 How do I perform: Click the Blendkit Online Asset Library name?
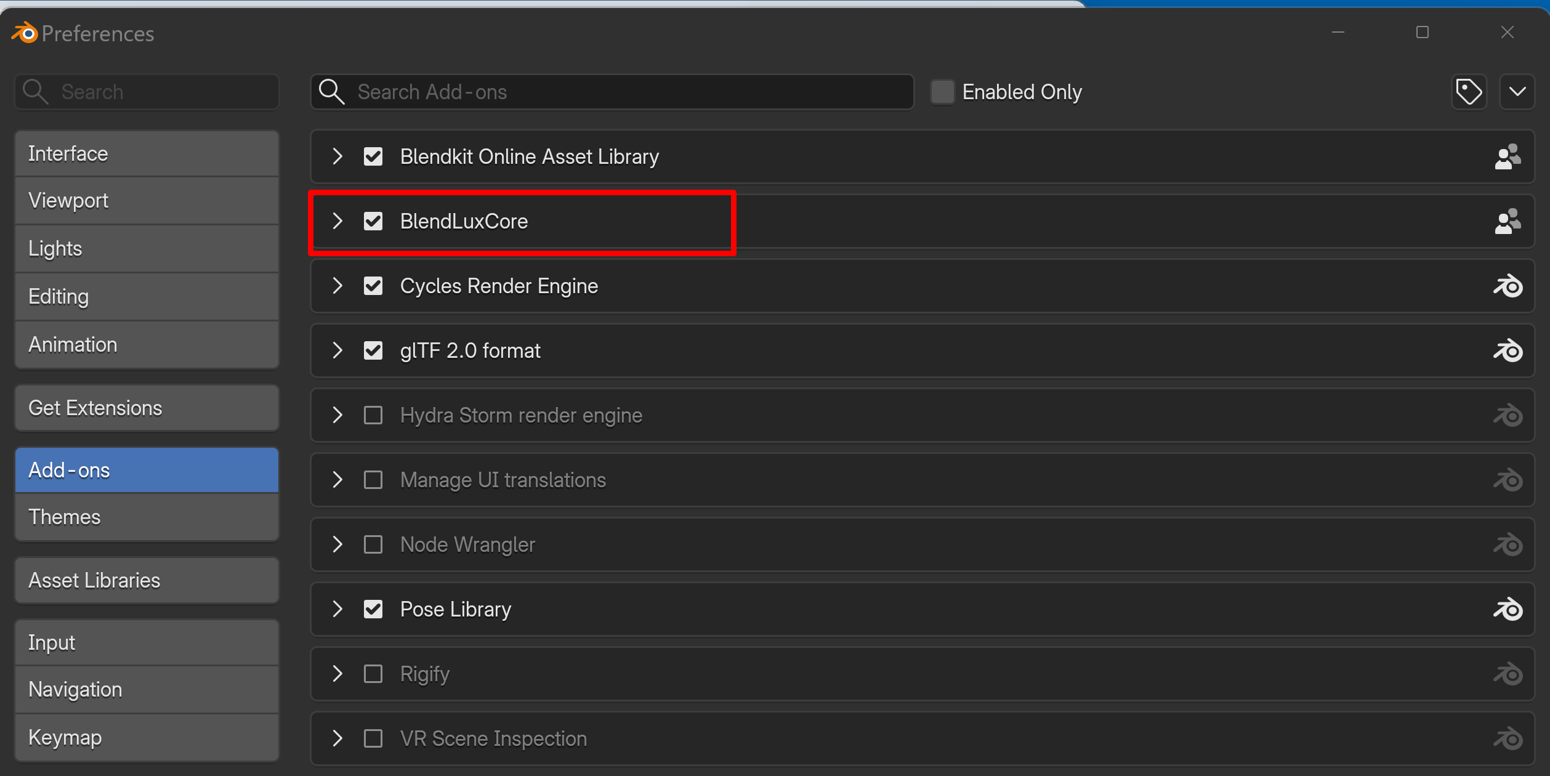pos(530,156)
